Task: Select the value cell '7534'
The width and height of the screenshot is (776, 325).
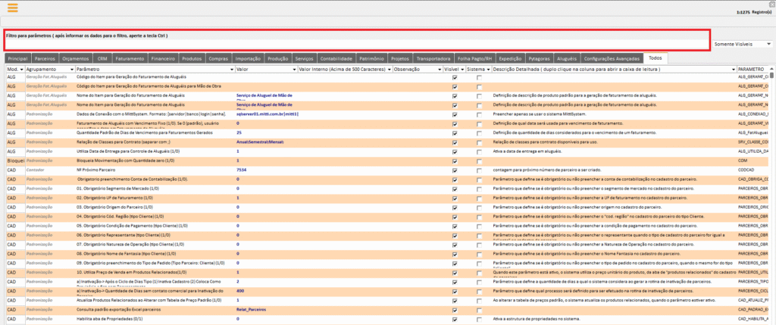Action: coord(266,170)
